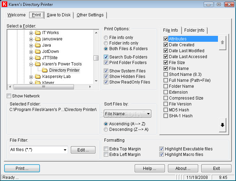Click the Kaspersky Lab folder icon
This screenshot has height=181, width=236.
coord(38,77)
